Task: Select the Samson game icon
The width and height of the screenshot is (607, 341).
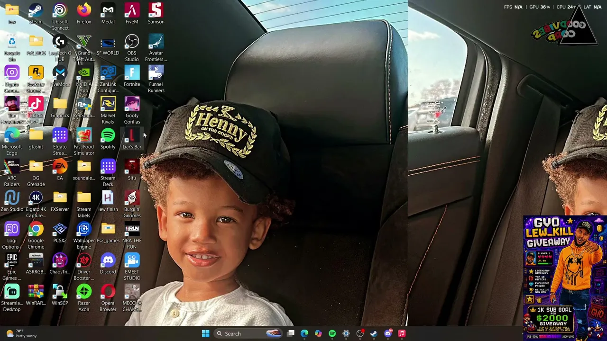Action: tap(156, 14)
